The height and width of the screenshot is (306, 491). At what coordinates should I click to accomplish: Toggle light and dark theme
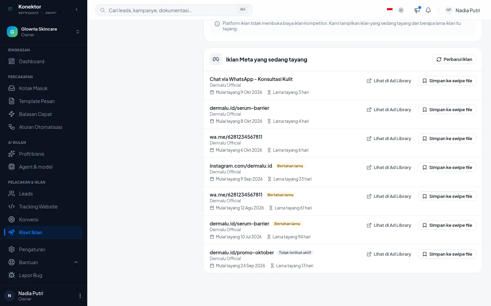(401, 10)
